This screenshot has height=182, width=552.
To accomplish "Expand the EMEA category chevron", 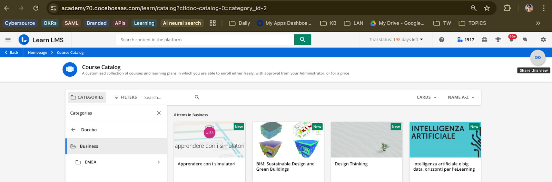I will (159, 162).
